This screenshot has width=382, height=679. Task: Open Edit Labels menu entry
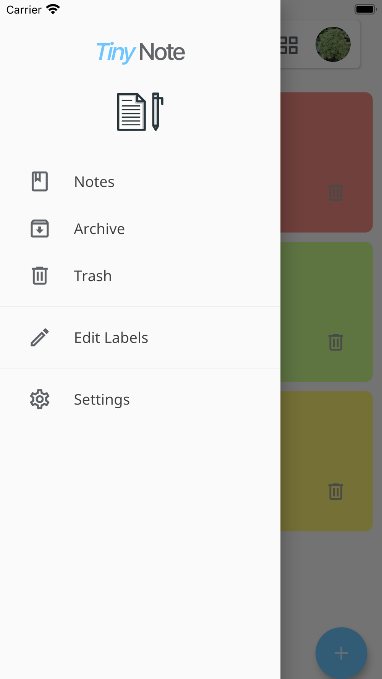140,337
